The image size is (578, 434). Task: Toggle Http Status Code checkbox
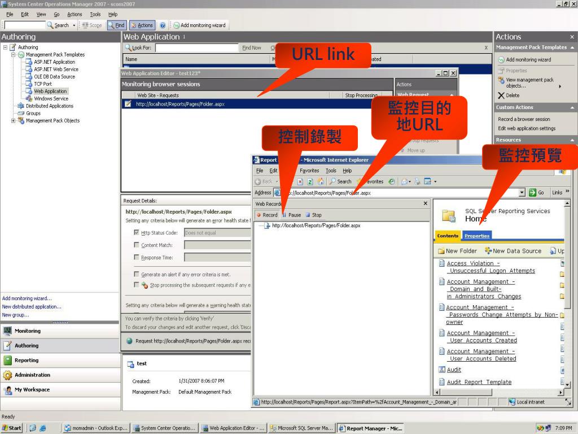pyautogui.click(x=137, y=232)
